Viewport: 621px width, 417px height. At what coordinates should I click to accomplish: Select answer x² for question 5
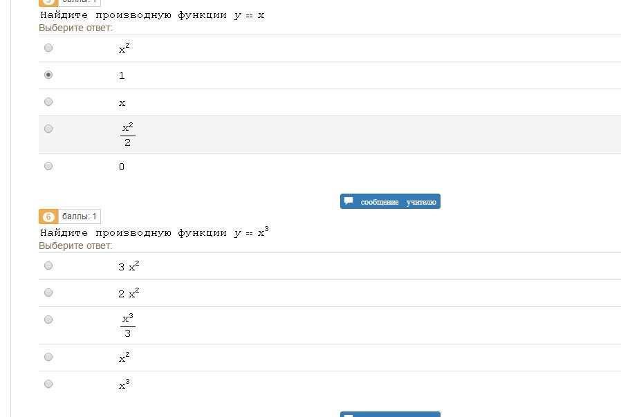[48, 48]
